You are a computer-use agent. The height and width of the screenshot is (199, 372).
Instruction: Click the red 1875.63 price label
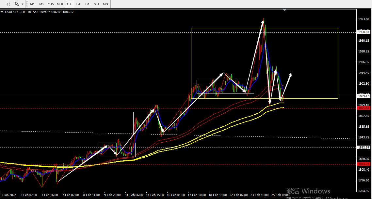click(364, 108)
